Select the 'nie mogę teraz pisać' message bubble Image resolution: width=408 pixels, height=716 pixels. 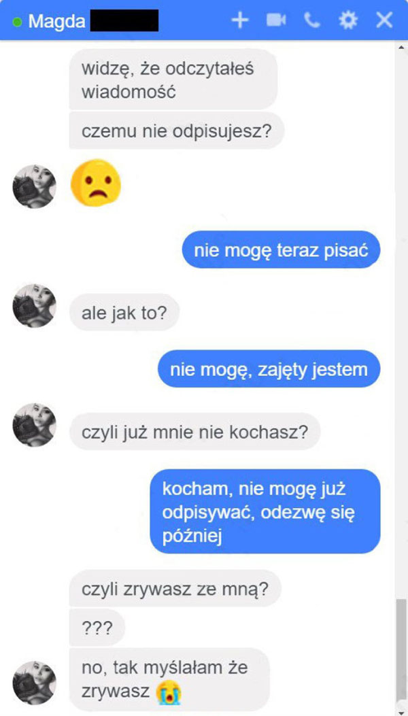(281, 250)
